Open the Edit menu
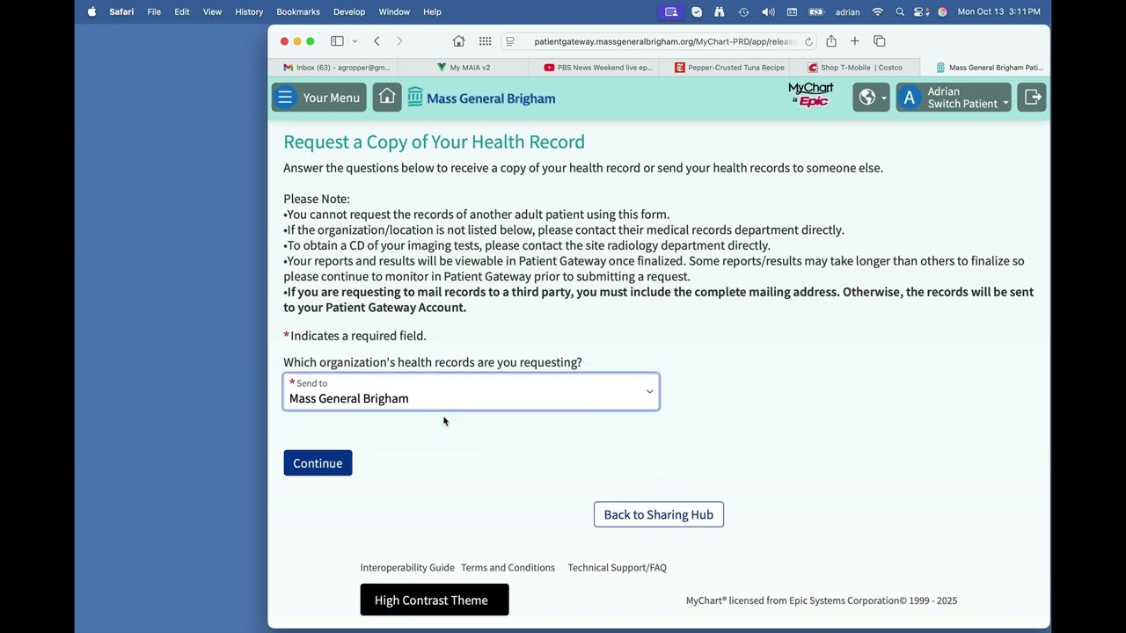Screen dimensions: 1126x633 (x=182, y=11)
